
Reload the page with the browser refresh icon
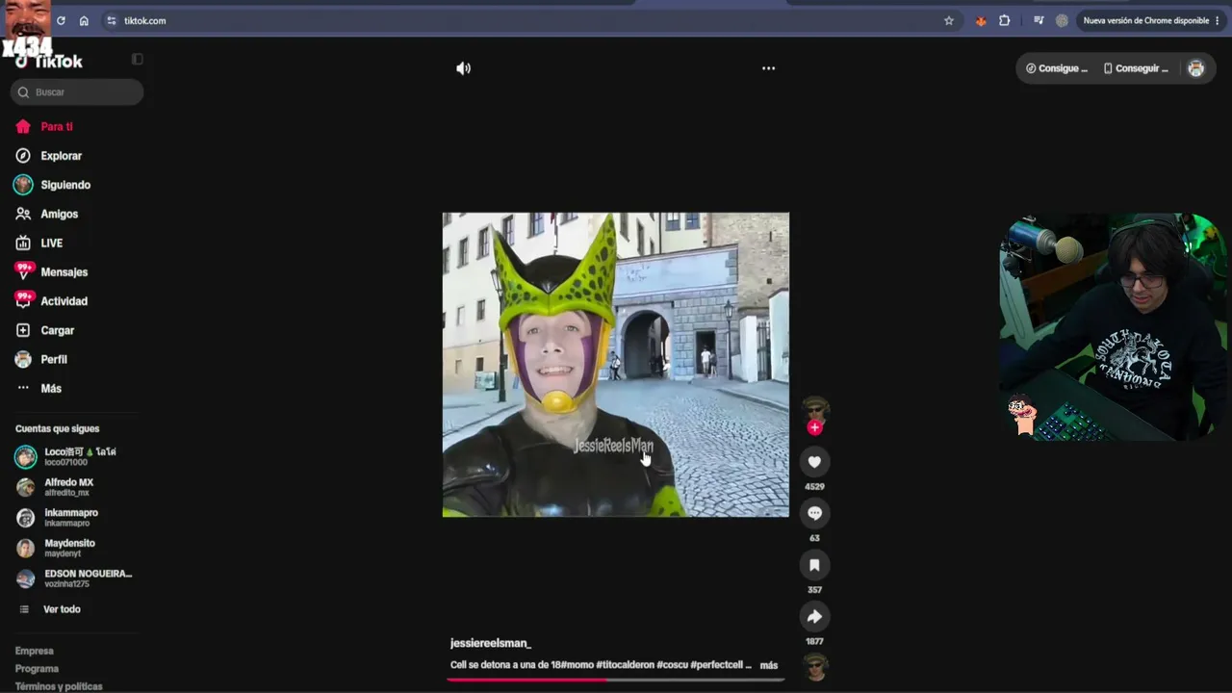tap(61, 20)
